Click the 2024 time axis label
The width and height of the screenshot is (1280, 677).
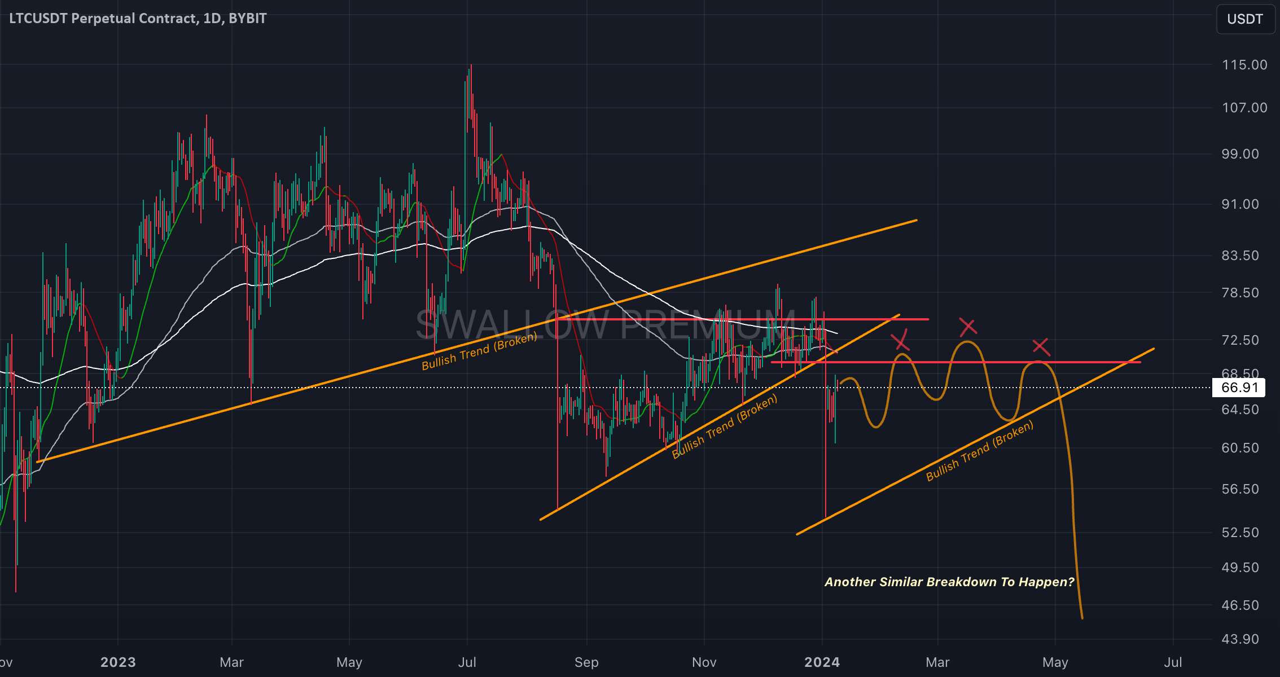click(822, 662)
